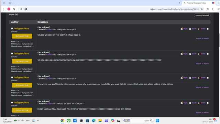220x124 pixels.
Task: Click the DONATOR badge in the 01:54:40 pm message
Action: click(x=22, y=61)
